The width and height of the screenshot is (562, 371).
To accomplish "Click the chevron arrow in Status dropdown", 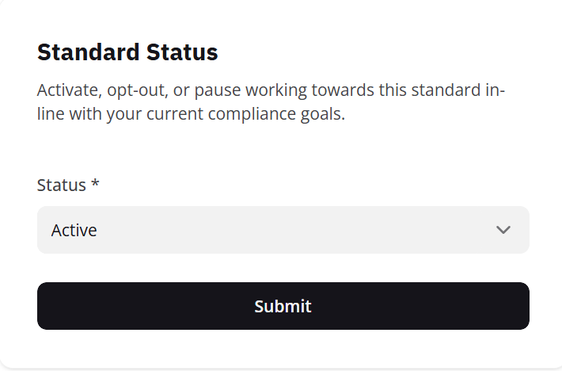I will (503, 230).
